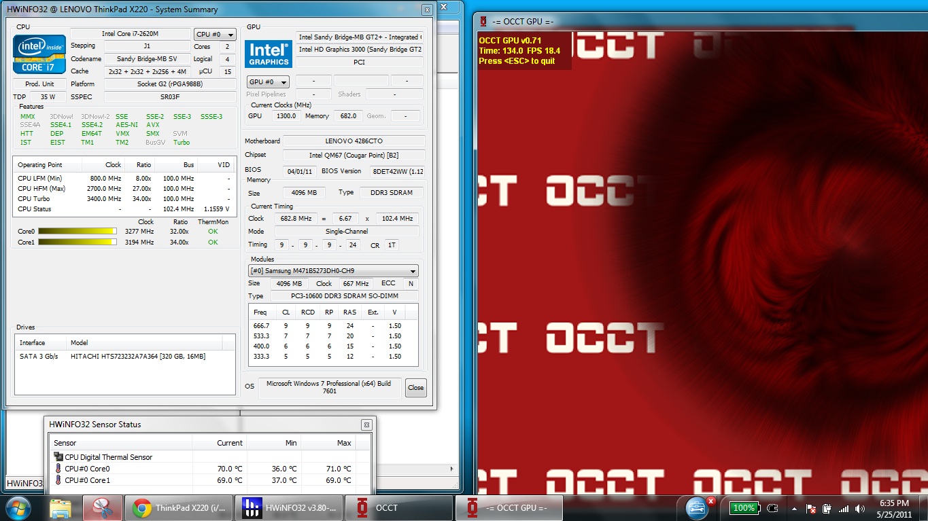Click the Intel Graphics logo
928x521 pixels.
[269, 54]
